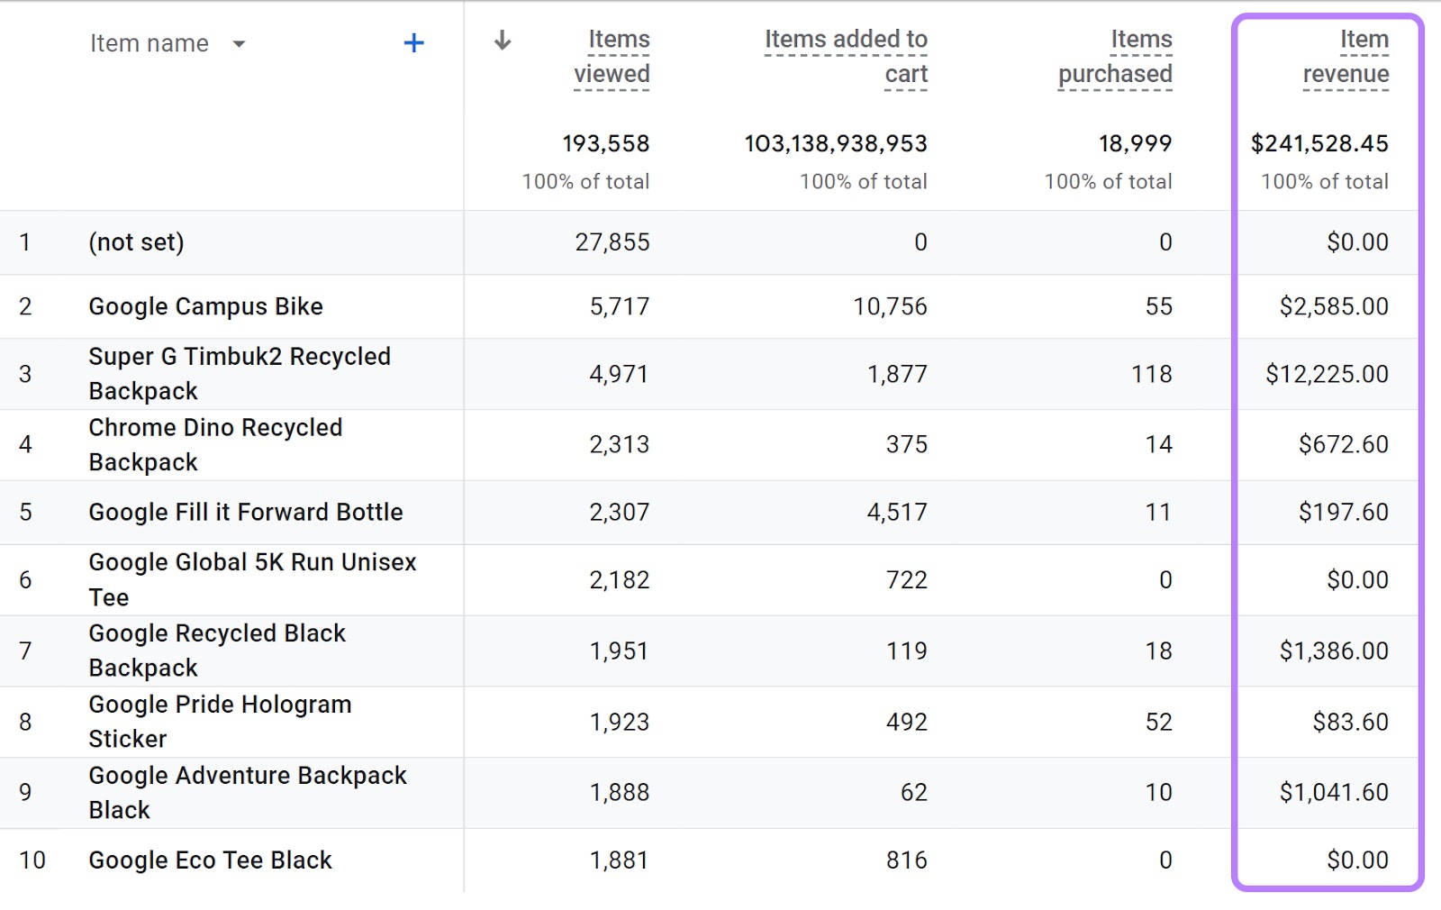Select cart value 10,756 for Campus Bike
This screenshot has height=910, width=1441.
(x=890, y=306)
